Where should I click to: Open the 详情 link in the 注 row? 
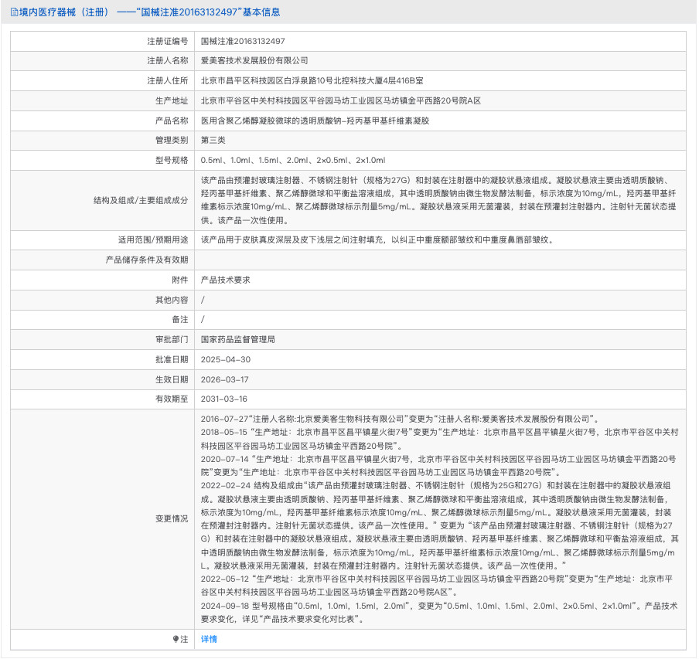(x=209, y=639)
